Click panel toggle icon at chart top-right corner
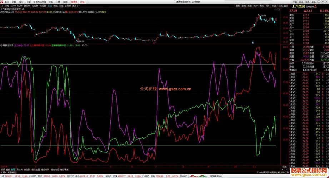Image resolution: width=329 pixels, height=178 pixels. [279, 9]
